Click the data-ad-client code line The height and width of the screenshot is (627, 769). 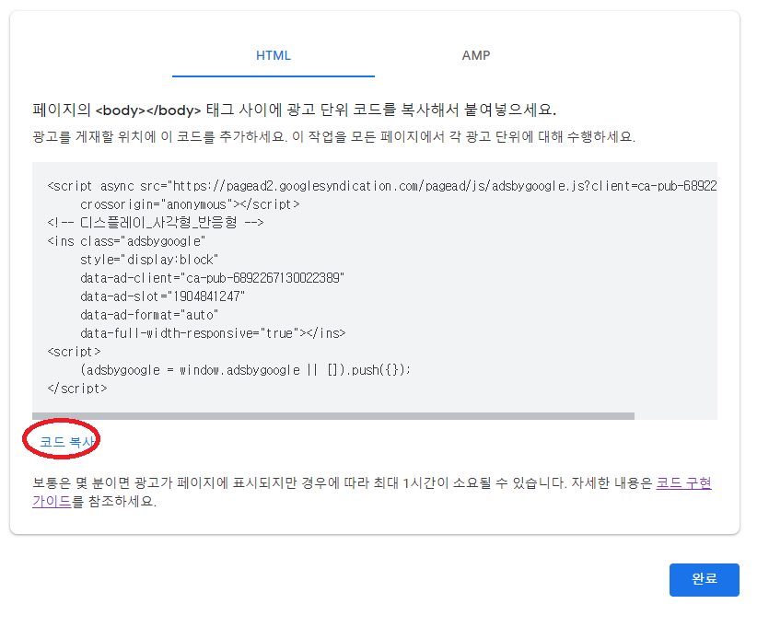click(x=213, y=278)
